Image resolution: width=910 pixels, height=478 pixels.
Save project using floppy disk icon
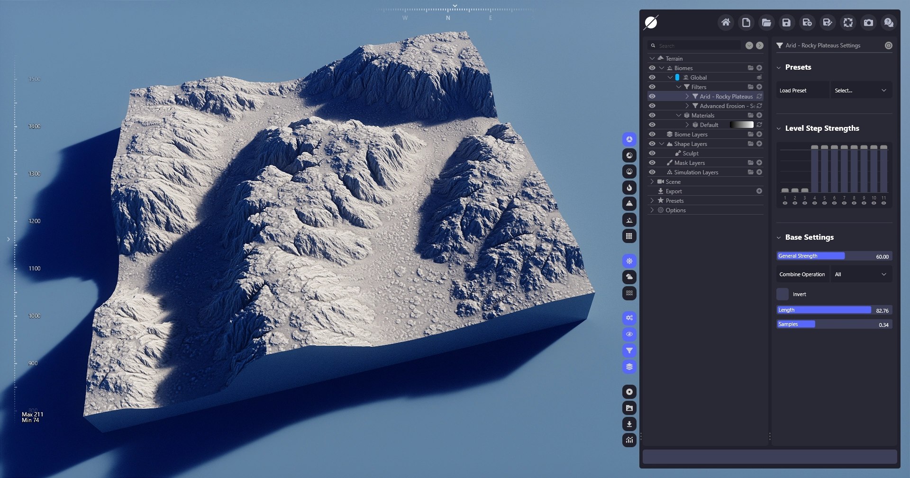786,22
